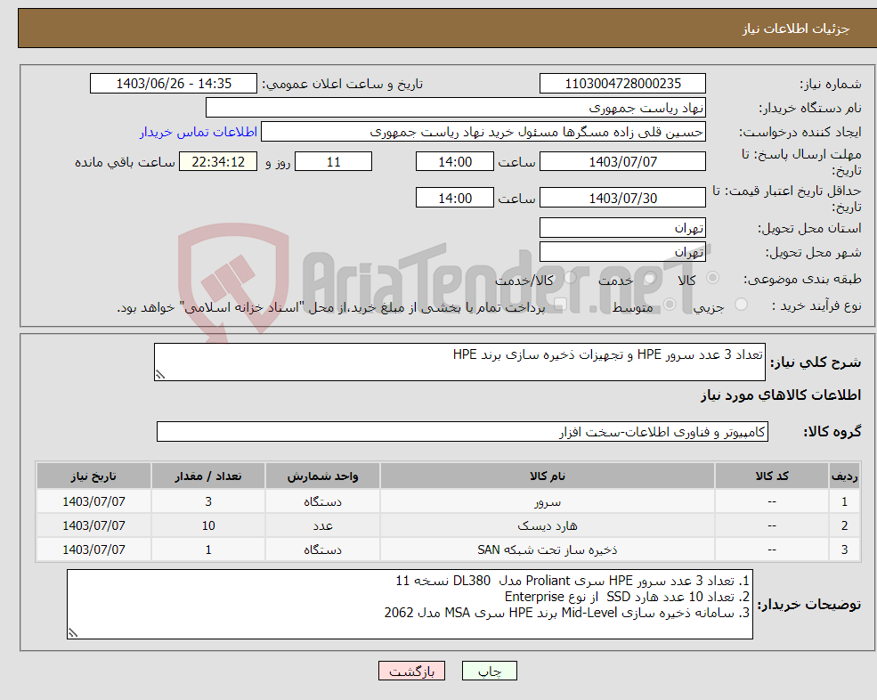Click the تاریخ نیاز column header
This screenshot has height=700, width=877.
94,476
